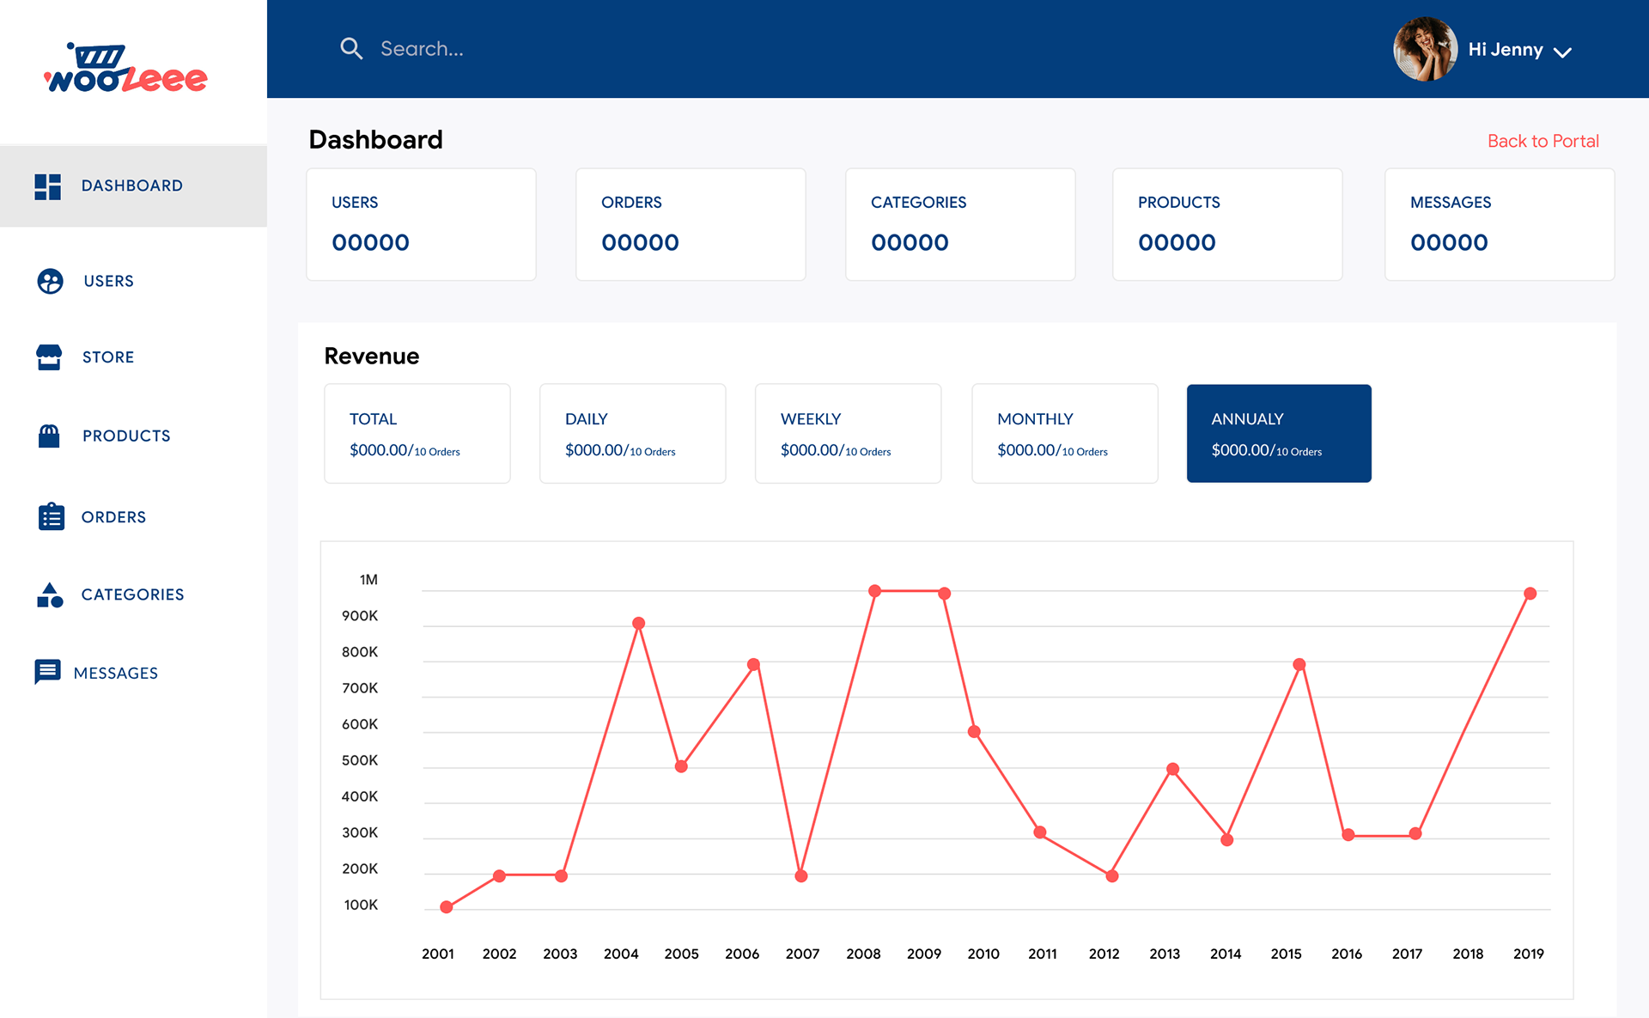Viewport: 1649px width, 1018px height.
Task: Follow the Back to Portal link
Action: [1543, 141]
